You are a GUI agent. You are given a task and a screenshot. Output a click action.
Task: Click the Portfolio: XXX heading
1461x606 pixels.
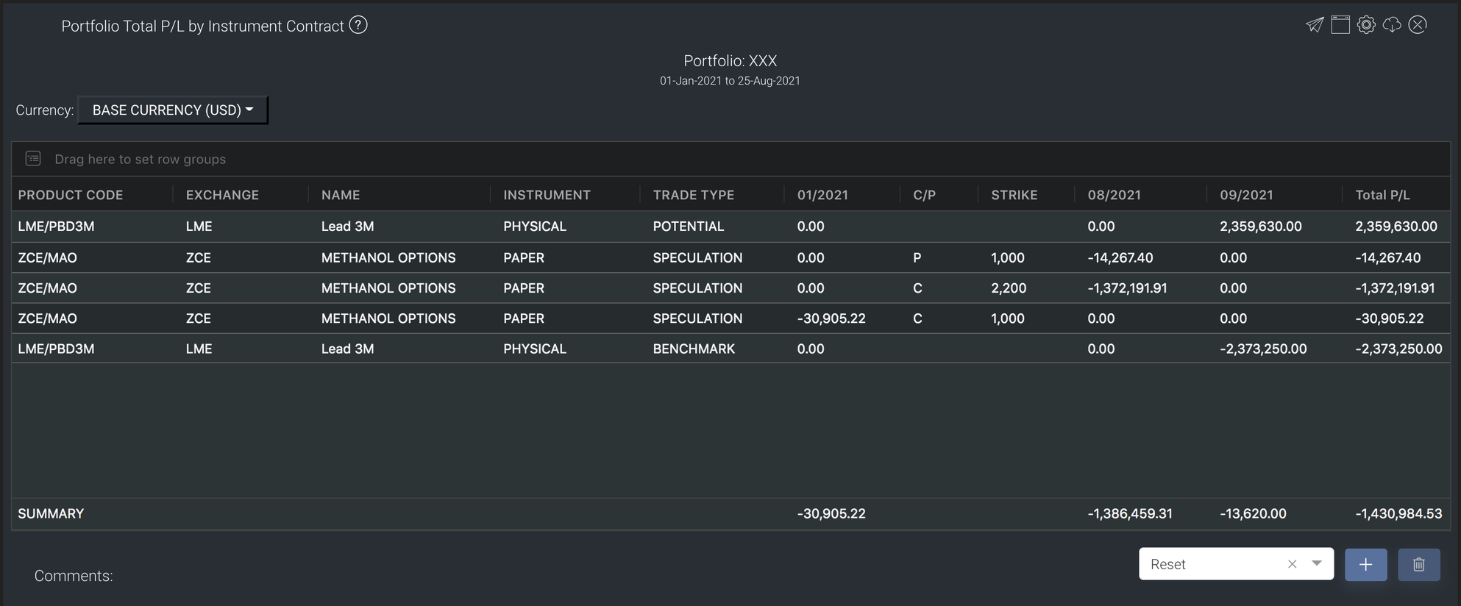click(730, 61)
